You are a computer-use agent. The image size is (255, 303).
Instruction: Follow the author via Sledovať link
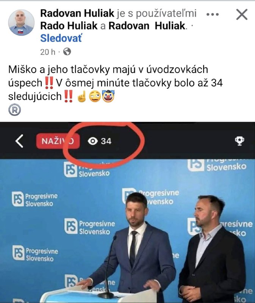[61, 38]
